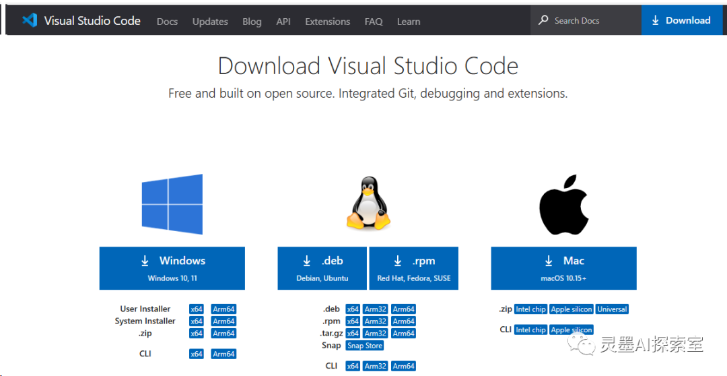Select x64 in the .tar.gz row
Image resolution: width=727 pixels, height=376 pixels.
353,334
